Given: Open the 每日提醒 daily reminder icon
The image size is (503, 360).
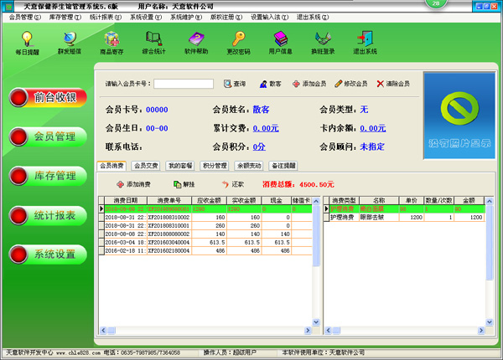Looking at the screenshot, I should 27,42.
